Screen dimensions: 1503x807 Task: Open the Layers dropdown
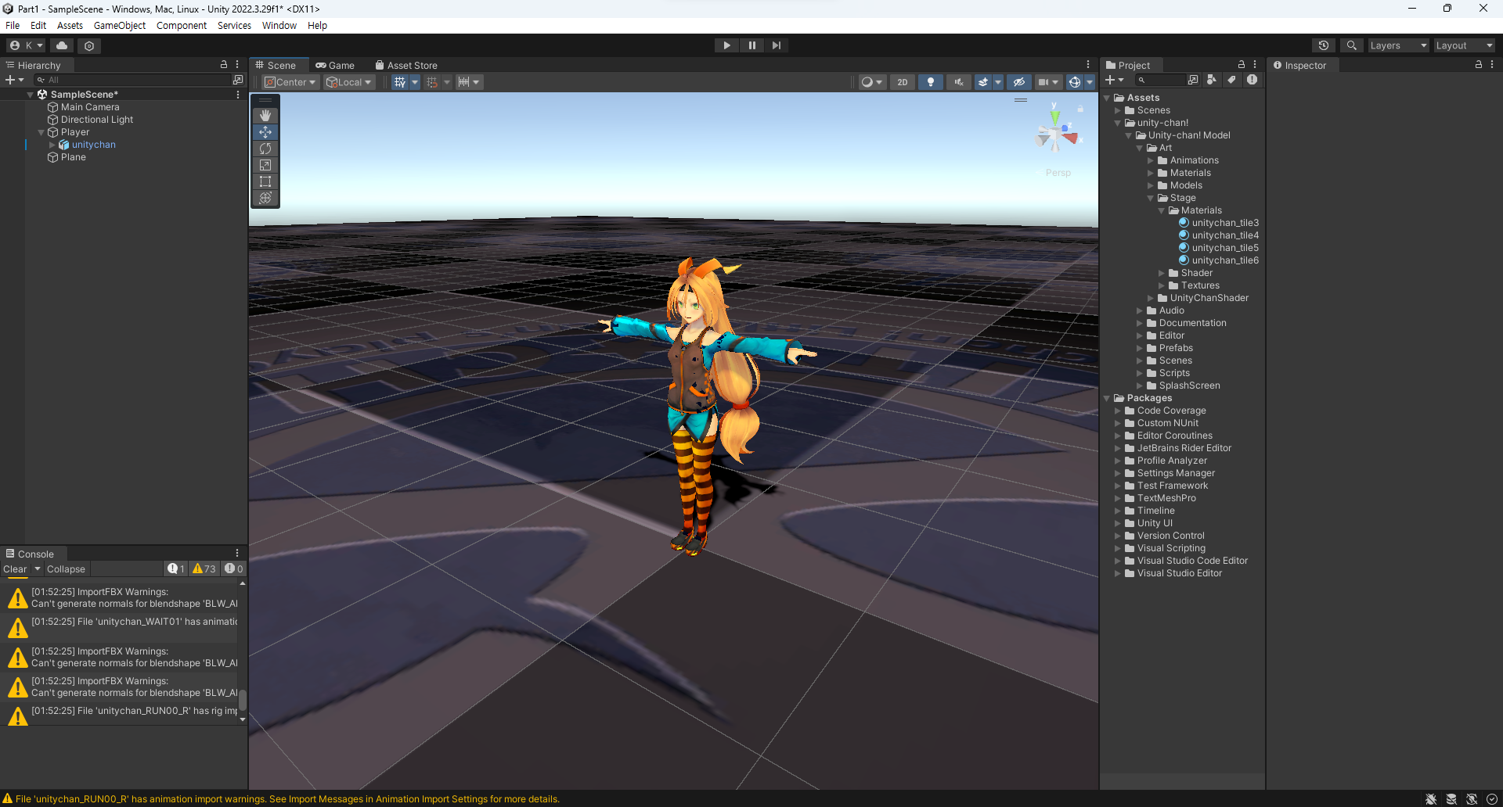(1398, 45)
